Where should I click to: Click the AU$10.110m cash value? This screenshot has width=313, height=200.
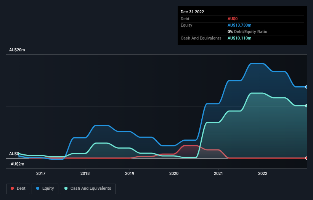[239, 38]
